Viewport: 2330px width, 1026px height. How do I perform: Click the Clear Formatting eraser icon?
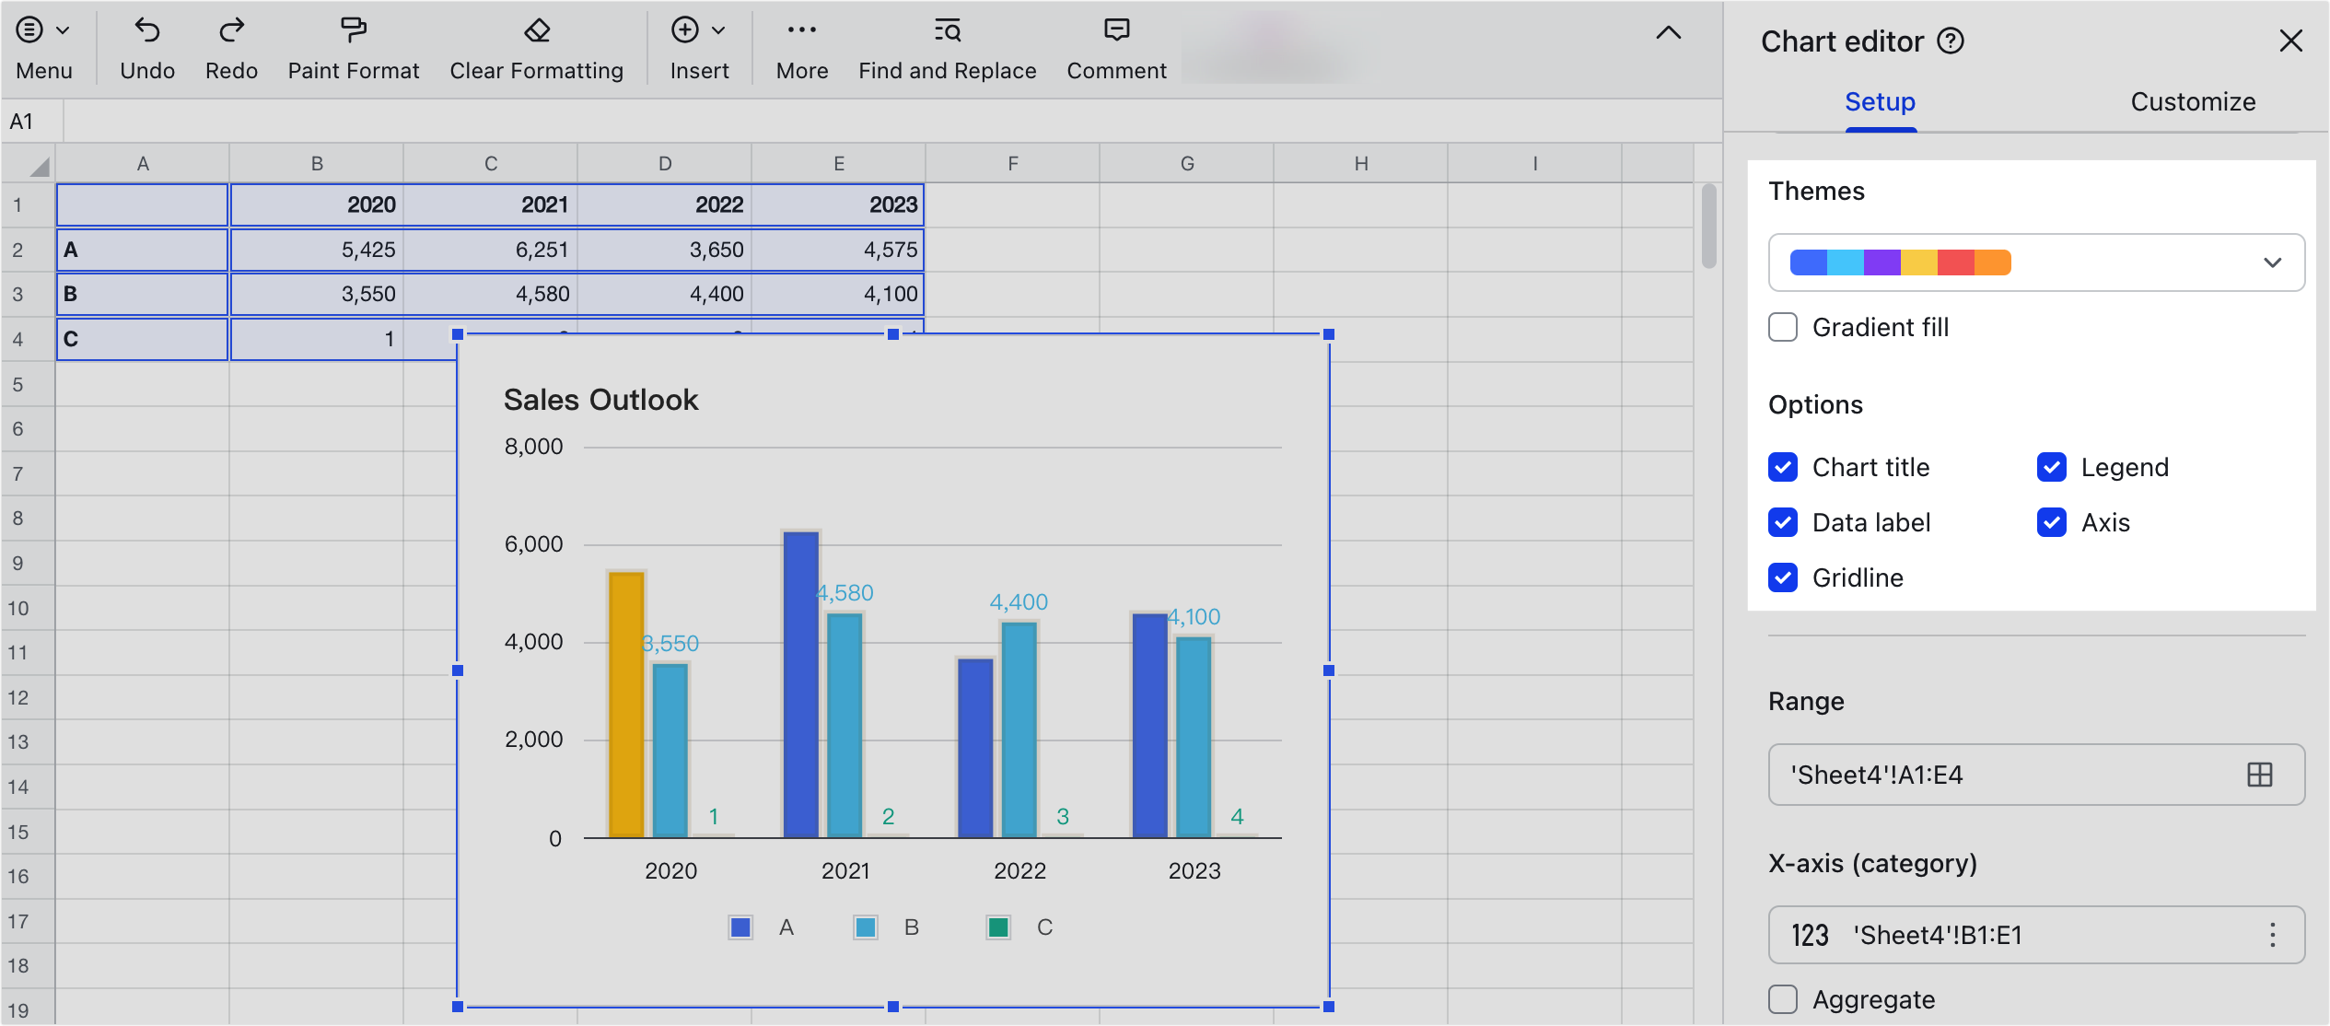click(536, 30)
